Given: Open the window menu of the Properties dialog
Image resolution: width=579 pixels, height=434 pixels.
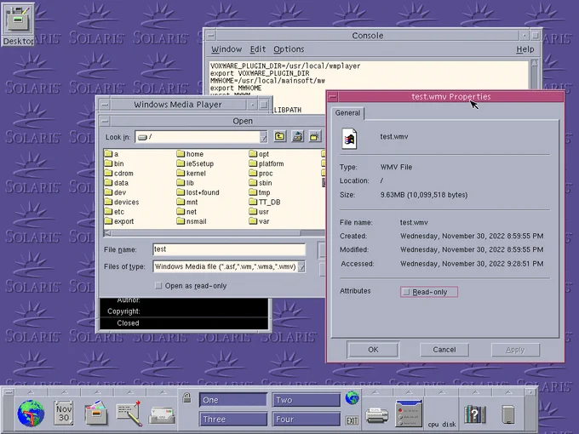Looking at the screenshot, I should click(332, 97).
